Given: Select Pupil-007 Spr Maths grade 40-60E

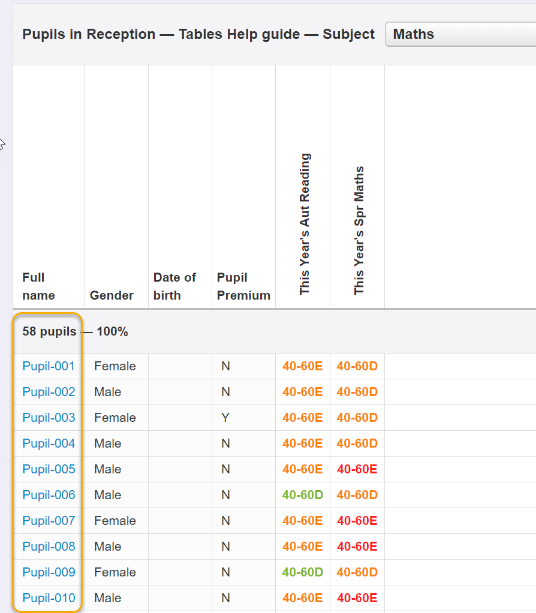Looking at the screenshot, I should coord(357,521).
